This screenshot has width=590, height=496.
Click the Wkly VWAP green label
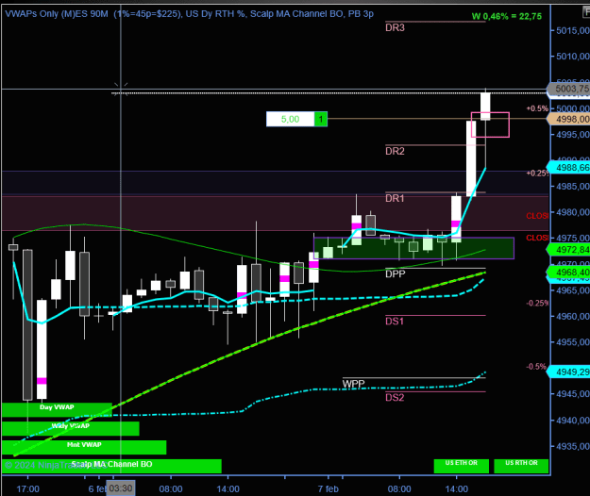click(x=71, y=428)
